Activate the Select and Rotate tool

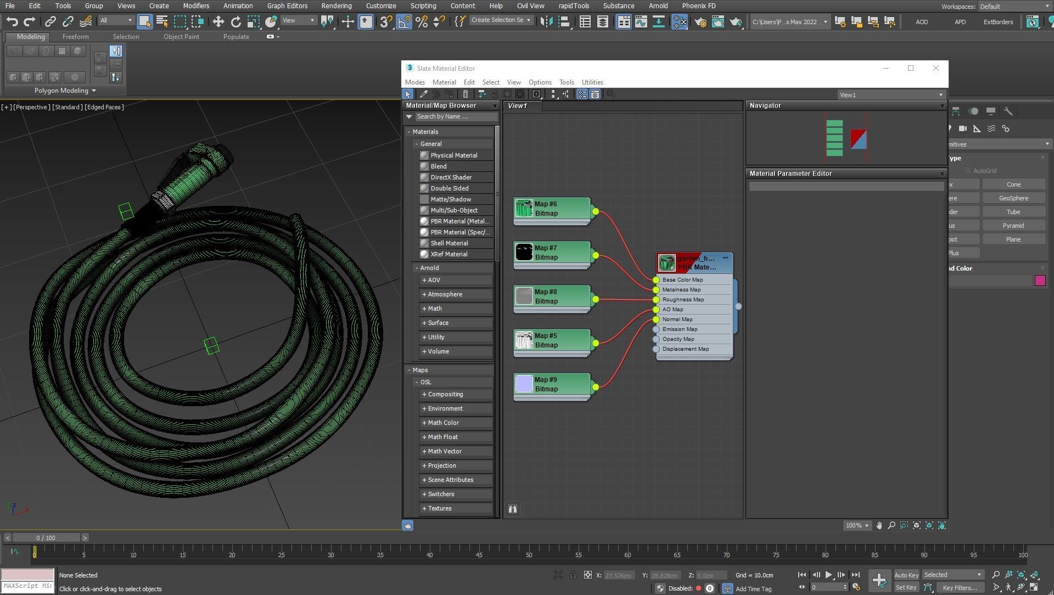(236, 21)
